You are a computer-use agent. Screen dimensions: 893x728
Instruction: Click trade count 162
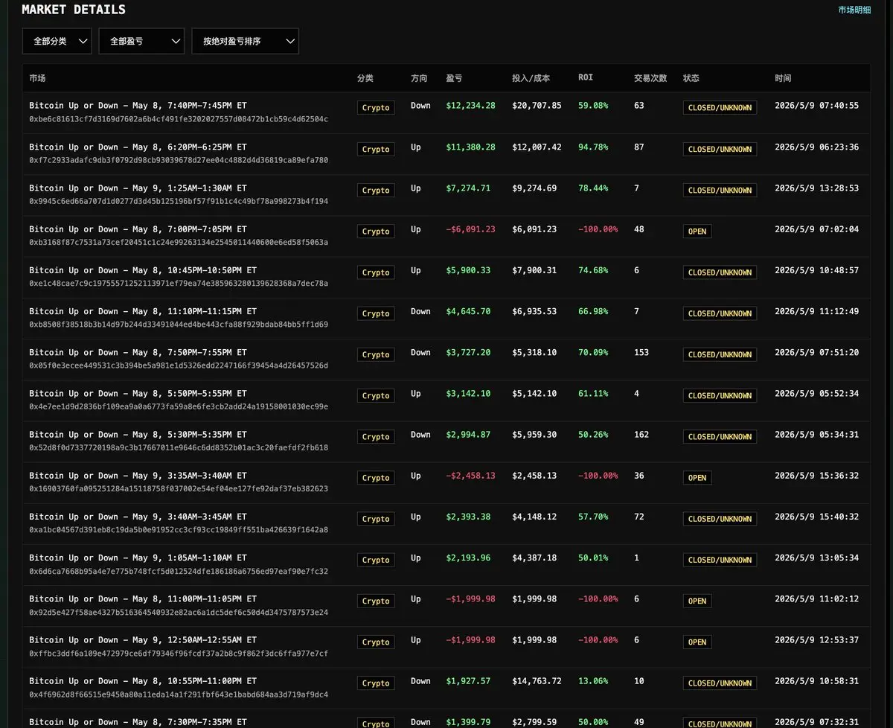click(641, 435)
